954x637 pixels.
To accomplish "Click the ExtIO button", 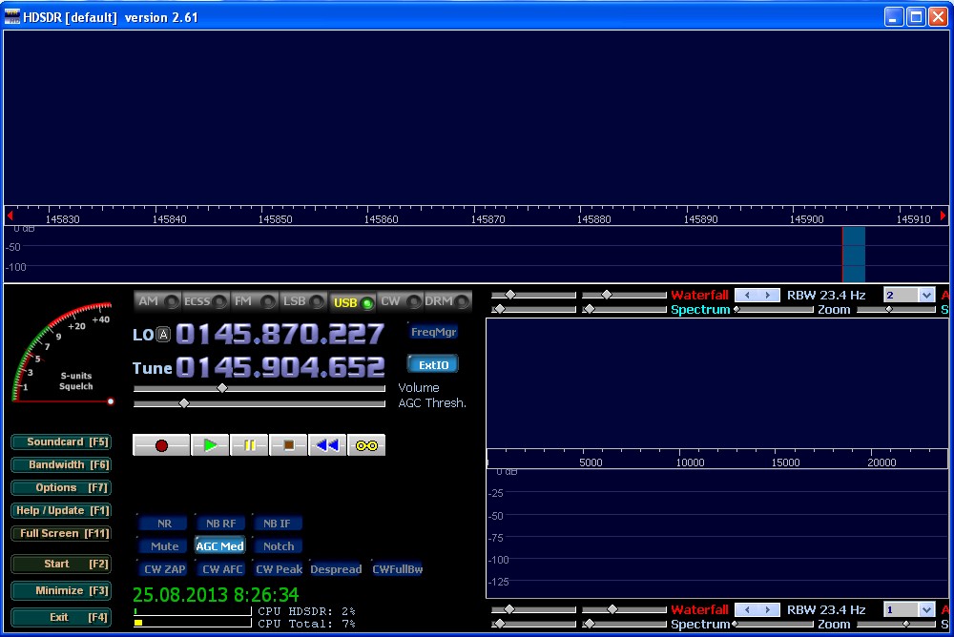I will tap(433, 364).
